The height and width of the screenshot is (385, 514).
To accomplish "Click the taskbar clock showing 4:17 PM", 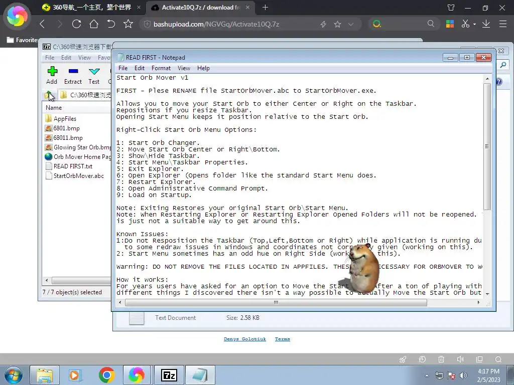I will (x=488, y=375).
